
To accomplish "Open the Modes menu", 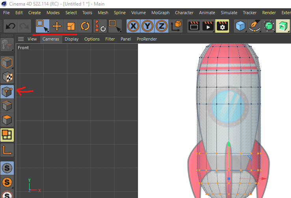I will pos(53,13).
